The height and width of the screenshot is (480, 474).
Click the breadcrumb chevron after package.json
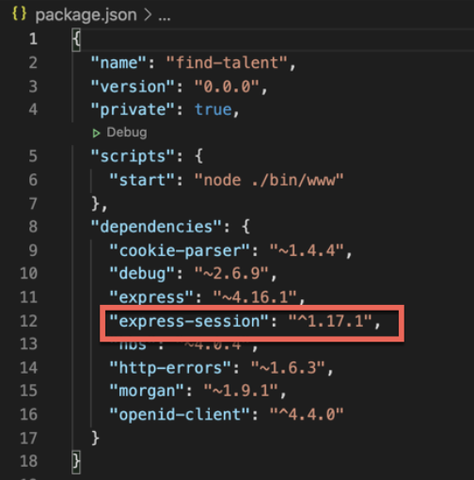click(x=148, y=15)
